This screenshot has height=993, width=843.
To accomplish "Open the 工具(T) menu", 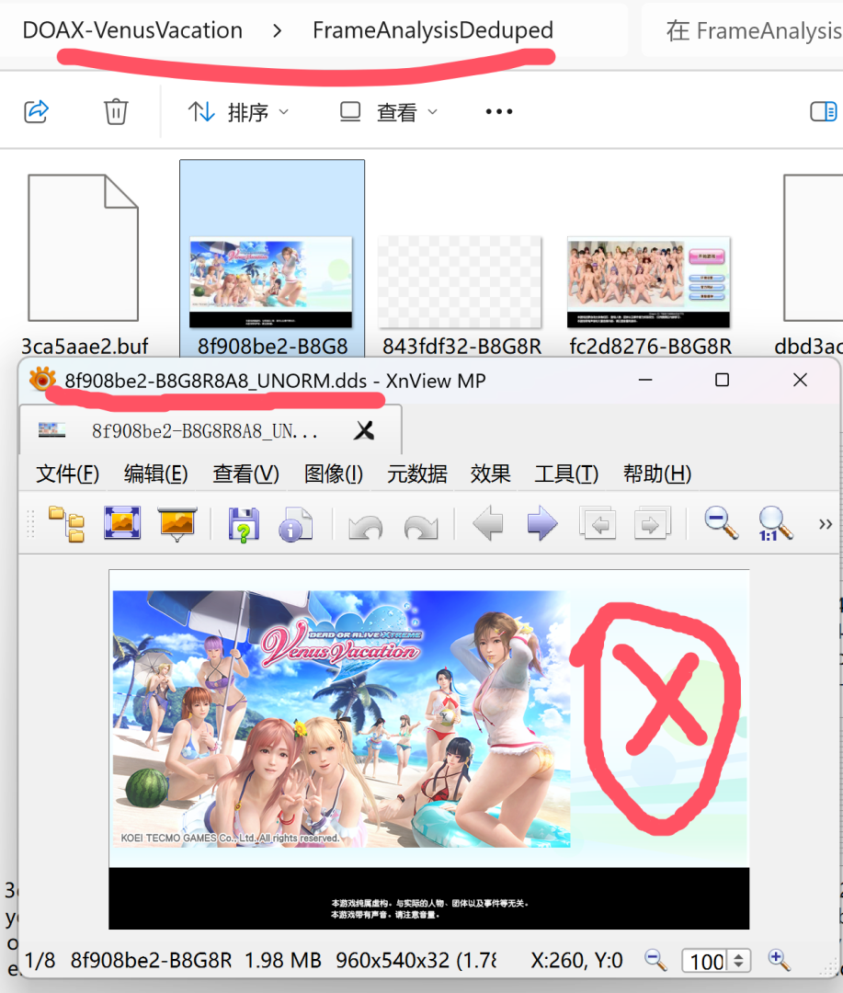I will 566,474.
